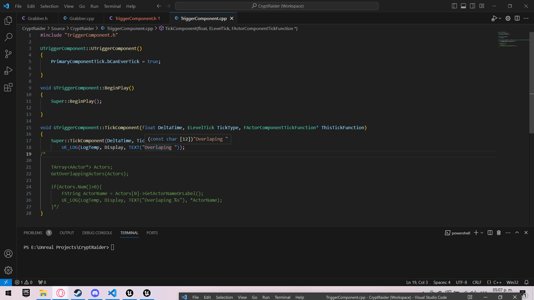Change line endings via CRLF
This screenshot has height=300, width=534.
[477, 282]
